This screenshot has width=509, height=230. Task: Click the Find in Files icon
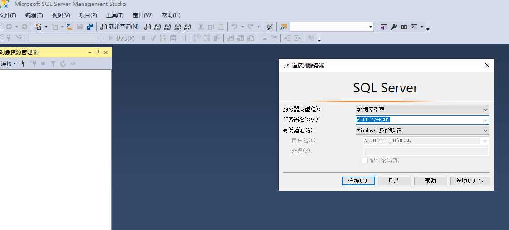click(x=284, y=27)
